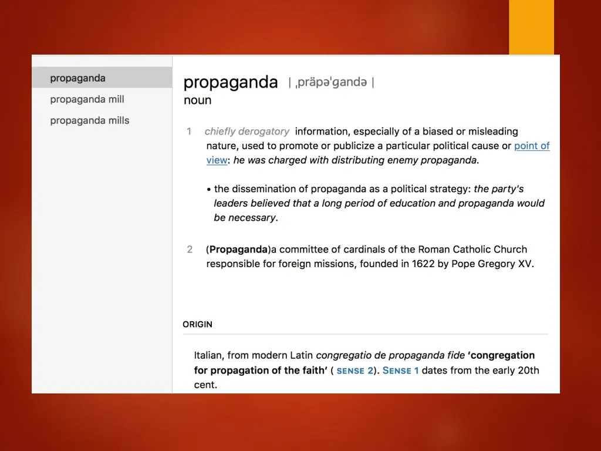Click the bold 'for propagation of the faith' text
601x451 pixels.
(x=261, y=371)
